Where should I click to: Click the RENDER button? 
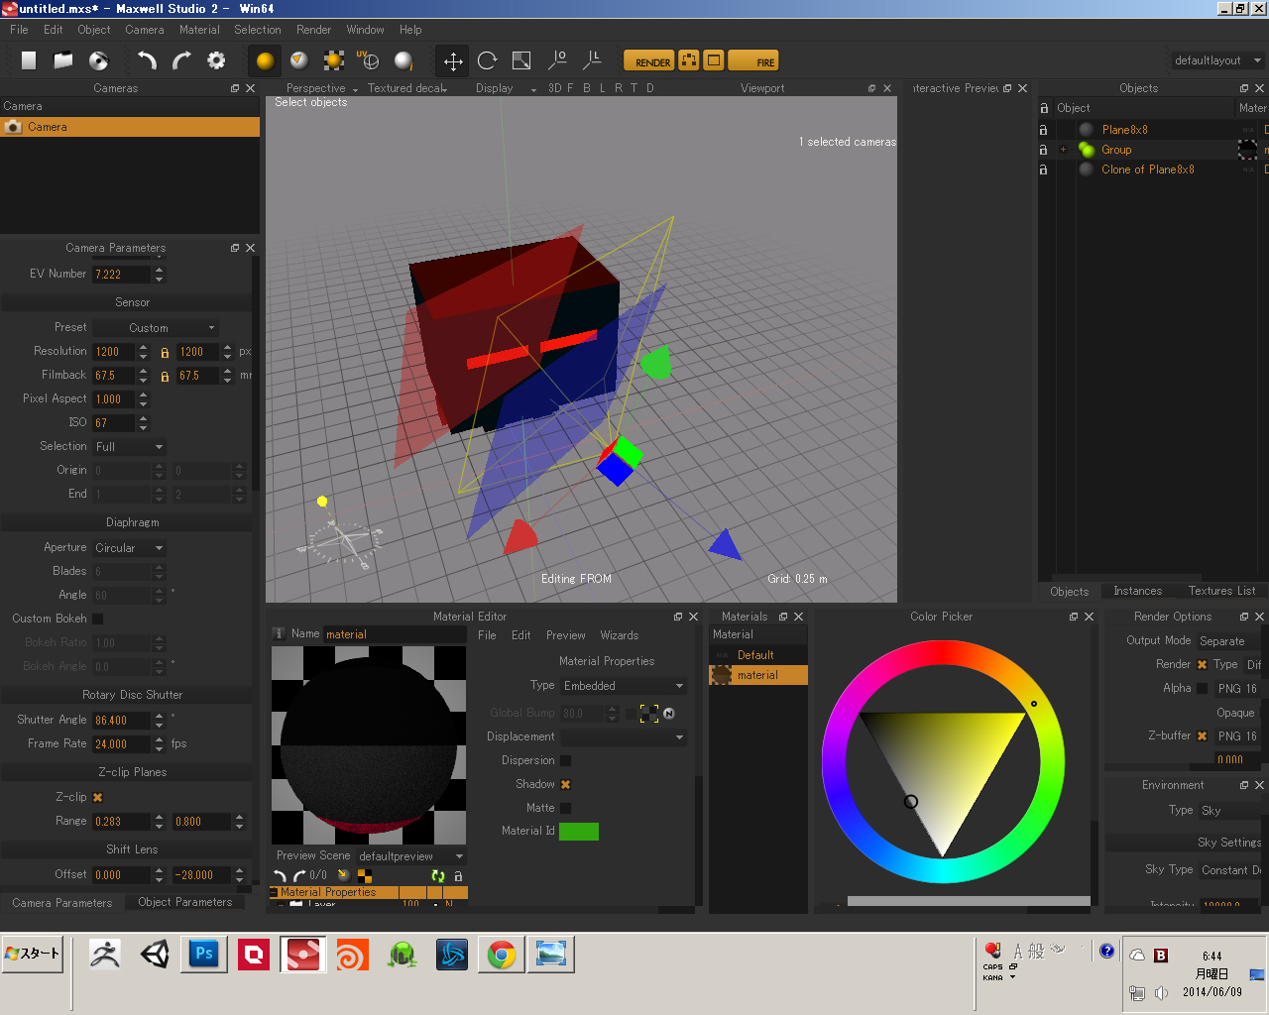(648, 60)
